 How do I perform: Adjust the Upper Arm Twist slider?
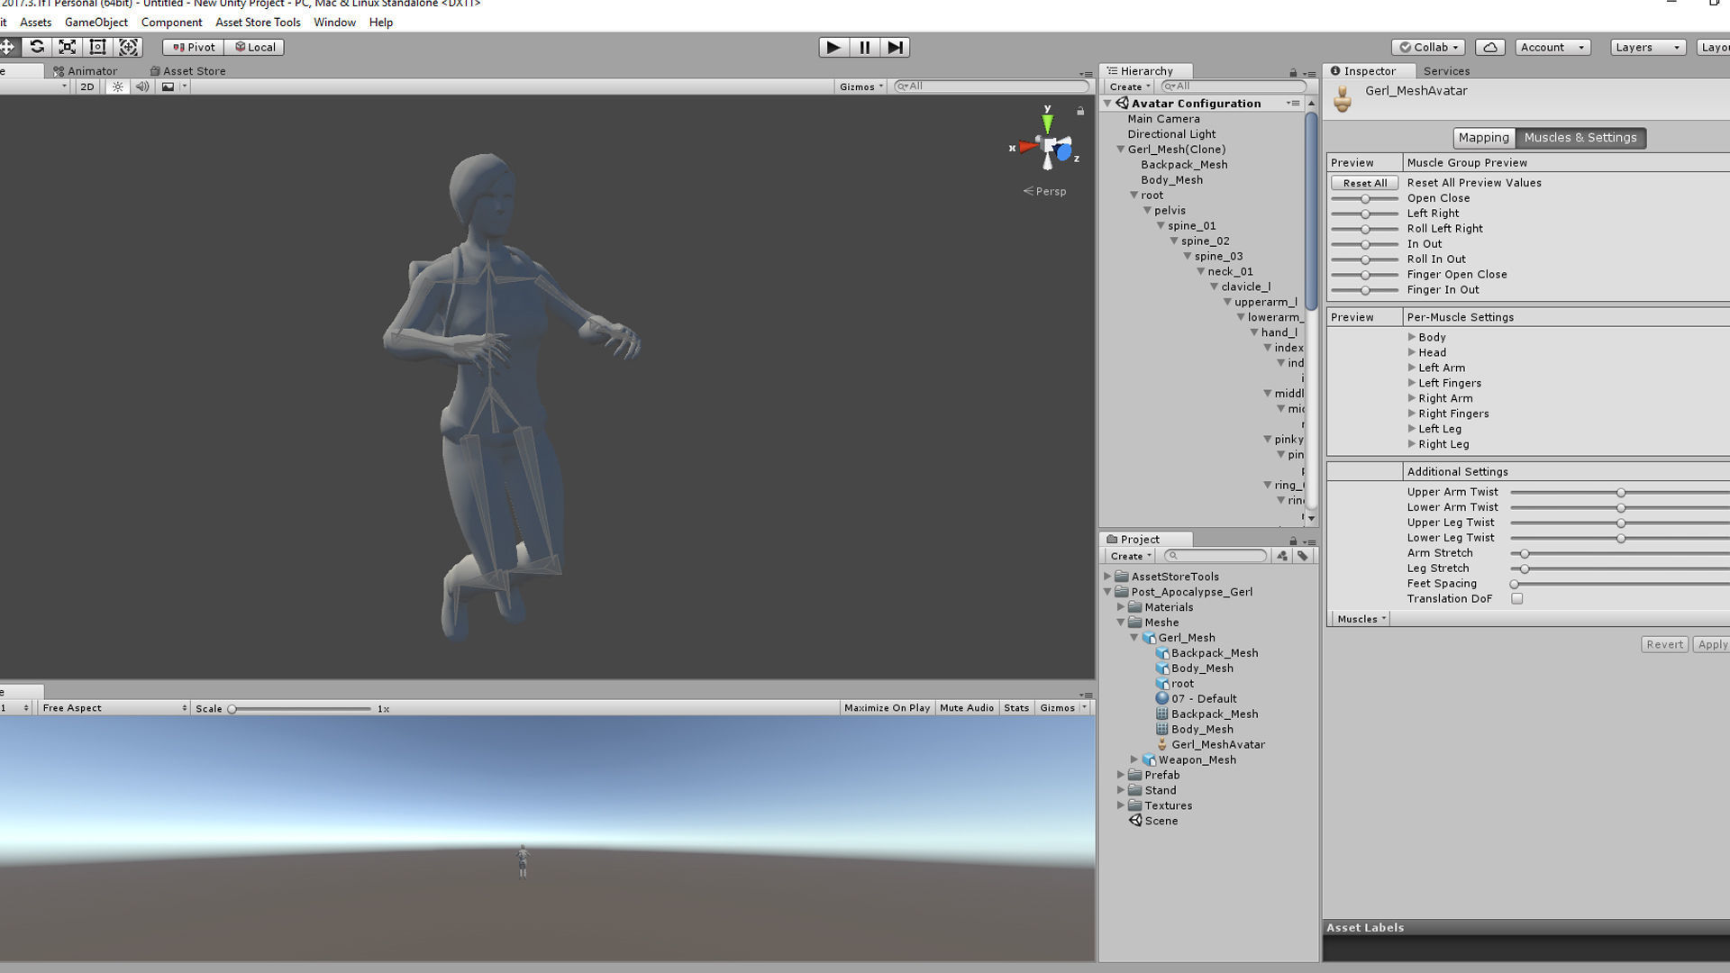click(x=1620, y=493)
